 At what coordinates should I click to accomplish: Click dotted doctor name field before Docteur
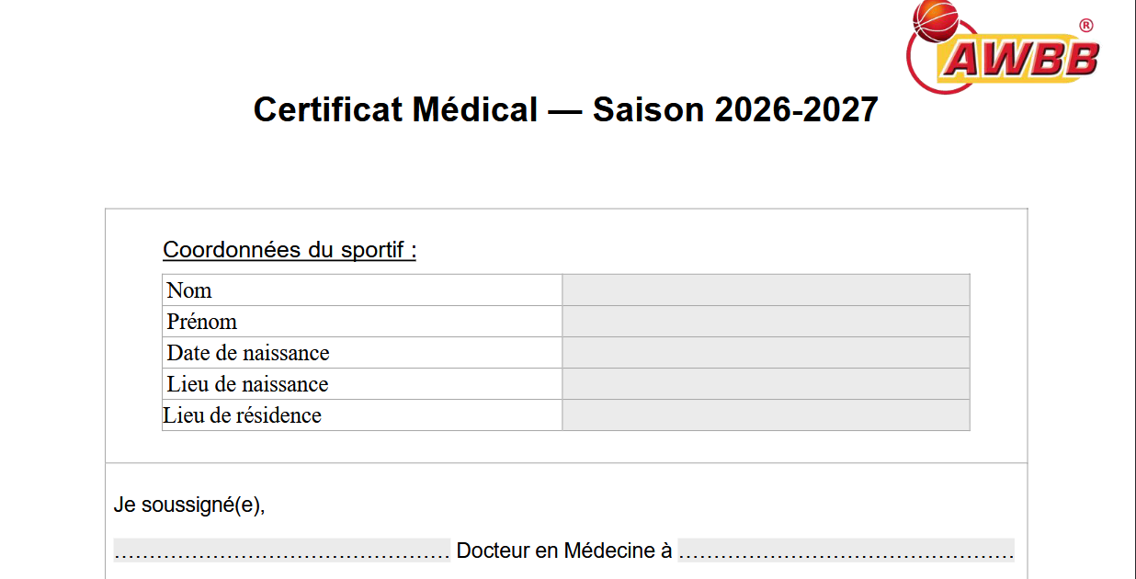pyautogui.click(x=282, y=551)
